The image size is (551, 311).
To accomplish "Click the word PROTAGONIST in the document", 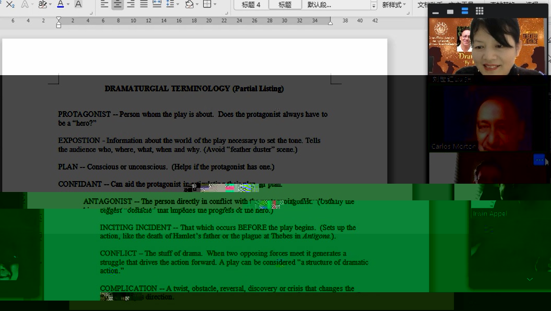I will (84, 114).
